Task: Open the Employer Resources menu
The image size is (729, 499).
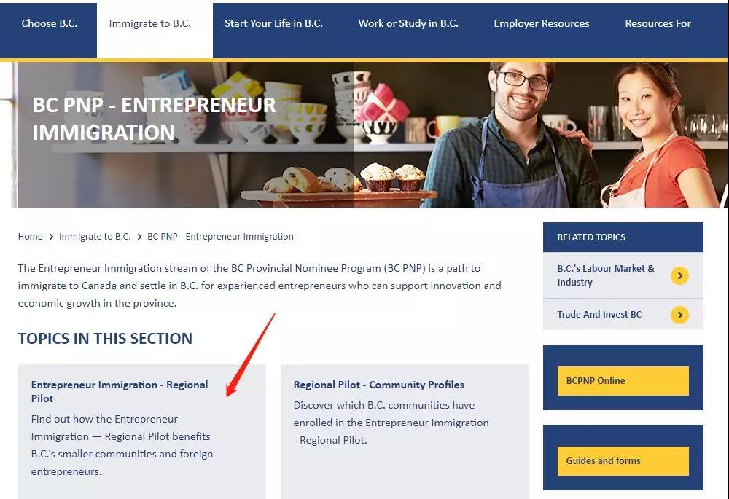Action: [x=542, y=23]
